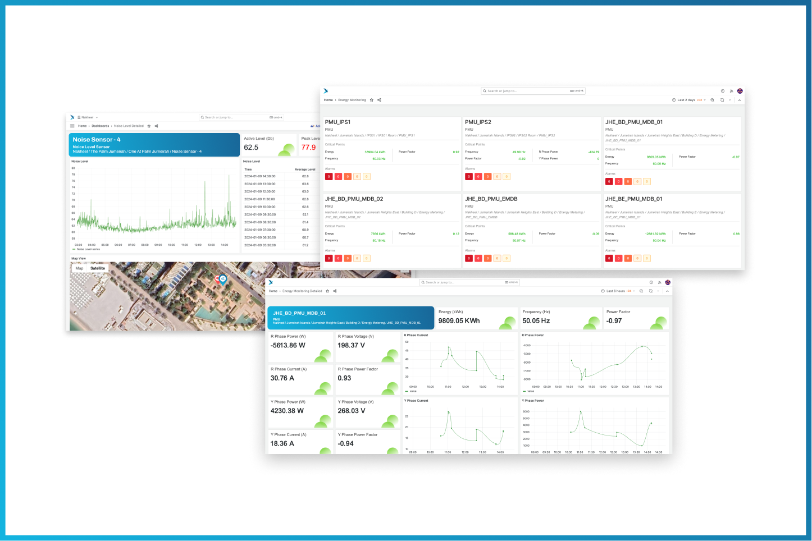812x541 pixels.
Task: Open the share icon for Energy Monitoring Detailed
Action: [335, 291]
